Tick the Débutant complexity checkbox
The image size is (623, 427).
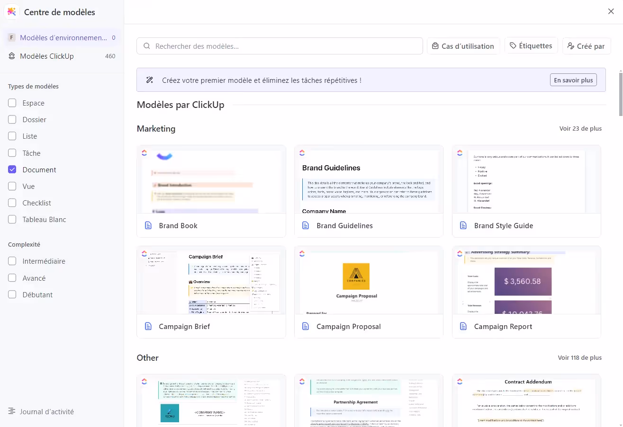pyautogui.click(x=12, y=294)
